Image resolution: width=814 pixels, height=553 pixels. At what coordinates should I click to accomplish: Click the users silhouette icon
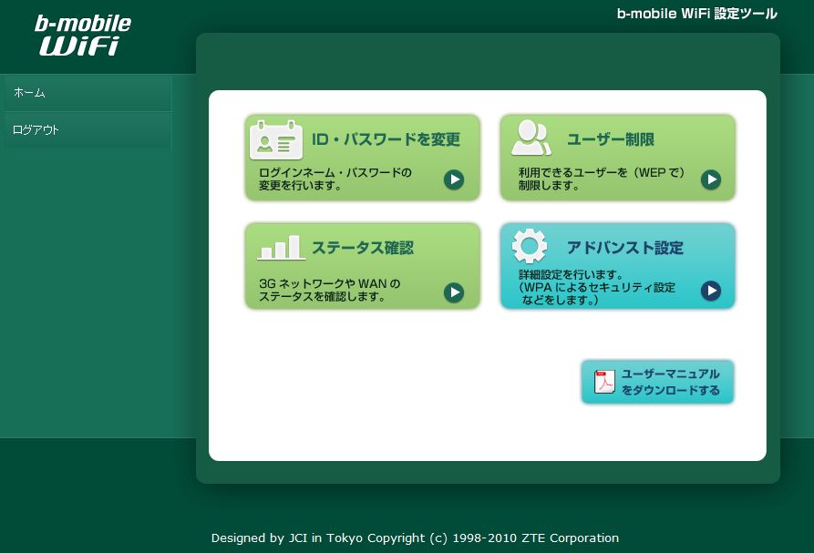pos(531,138)
